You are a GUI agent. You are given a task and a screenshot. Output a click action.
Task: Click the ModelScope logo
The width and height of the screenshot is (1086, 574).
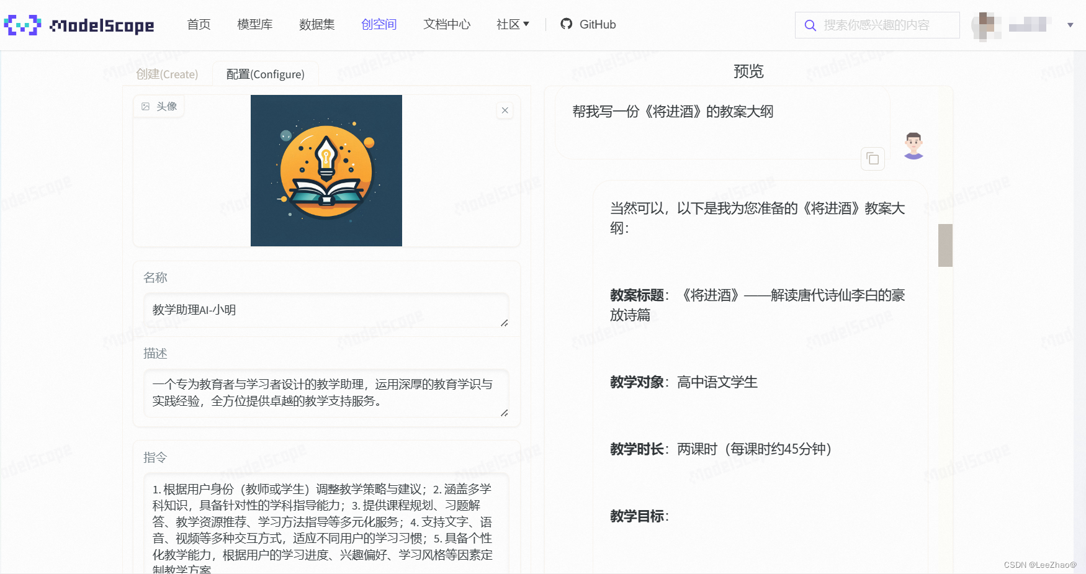pyautogui.click(x=79, y=25)
